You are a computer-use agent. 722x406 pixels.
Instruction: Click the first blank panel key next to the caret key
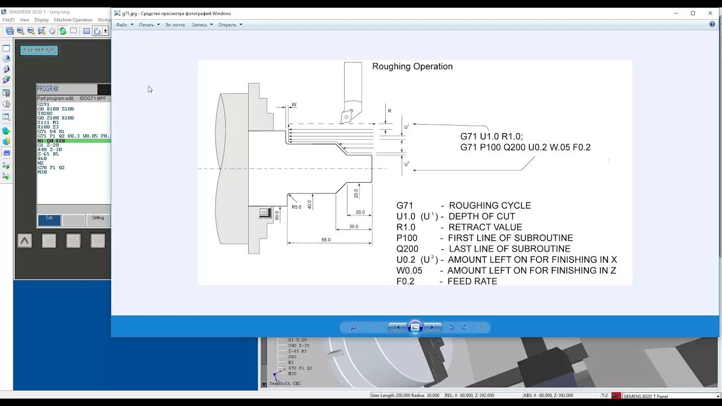tap(49, 241)
